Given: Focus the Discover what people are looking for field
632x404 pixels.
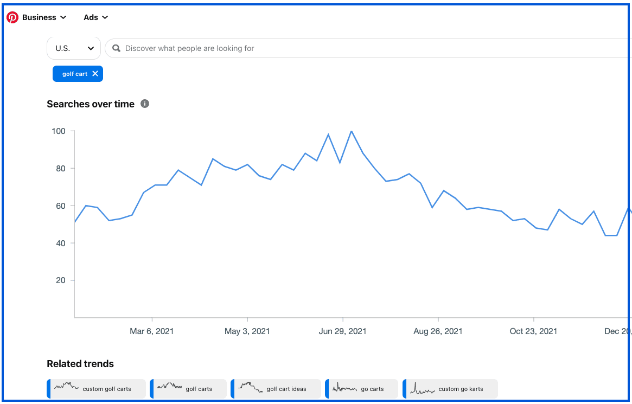Looking at the screenshot, I should tap(368, 48).
